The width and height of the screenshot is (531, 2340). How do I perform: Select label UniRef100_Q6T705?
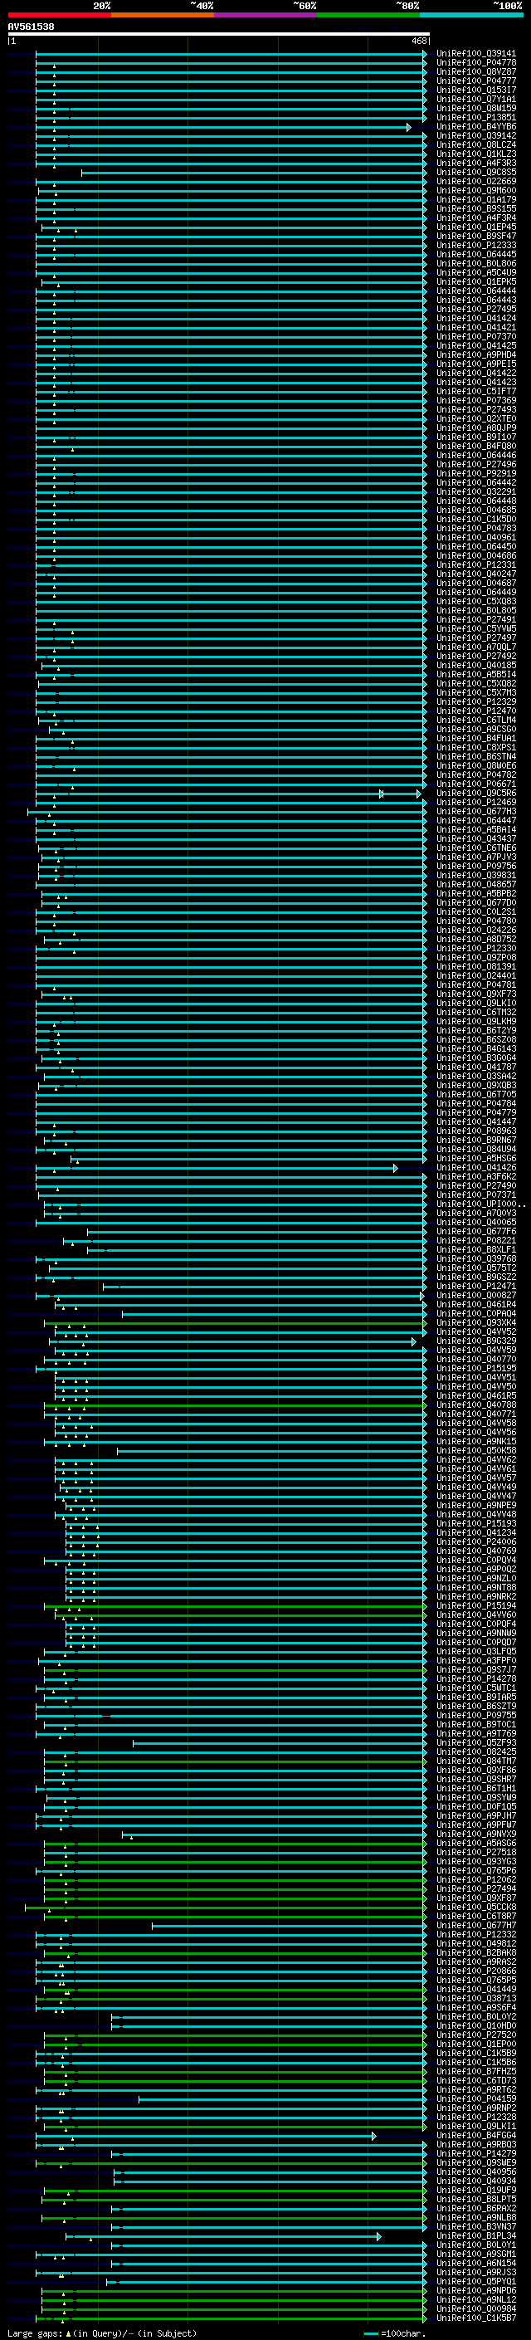click(476, 1095)
